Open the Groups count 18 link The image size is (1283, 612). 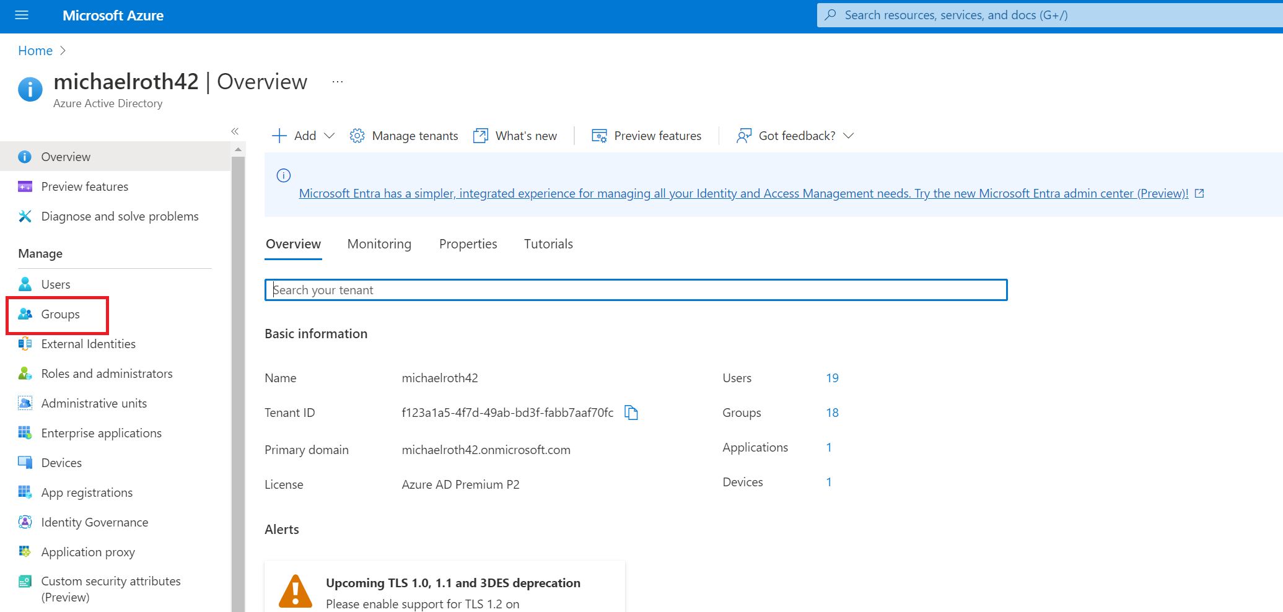(x=832, y=413)
